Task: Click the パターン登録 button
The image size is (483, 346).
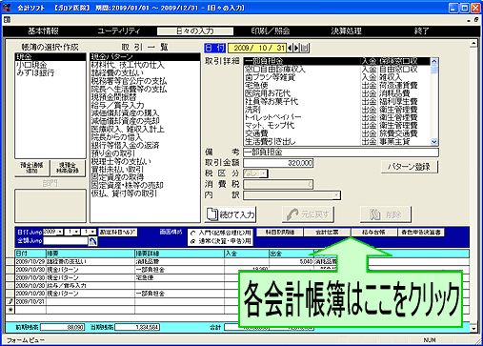Action: pyautogui.click(x=409, y=167)
